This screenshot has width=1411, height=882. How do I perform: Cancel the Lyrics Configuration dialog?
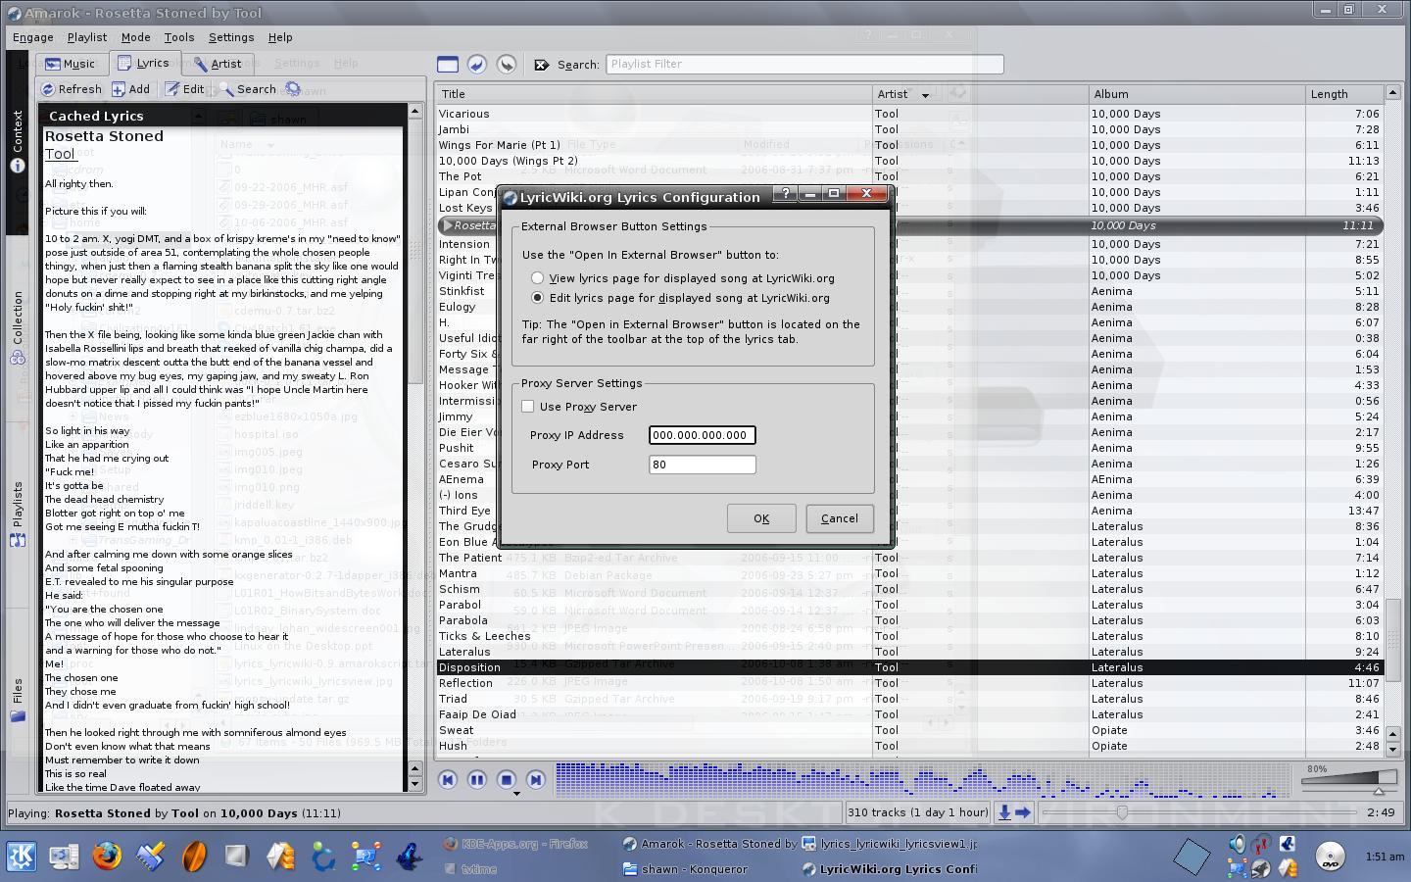pyautogui.click(x=840, y=518)
